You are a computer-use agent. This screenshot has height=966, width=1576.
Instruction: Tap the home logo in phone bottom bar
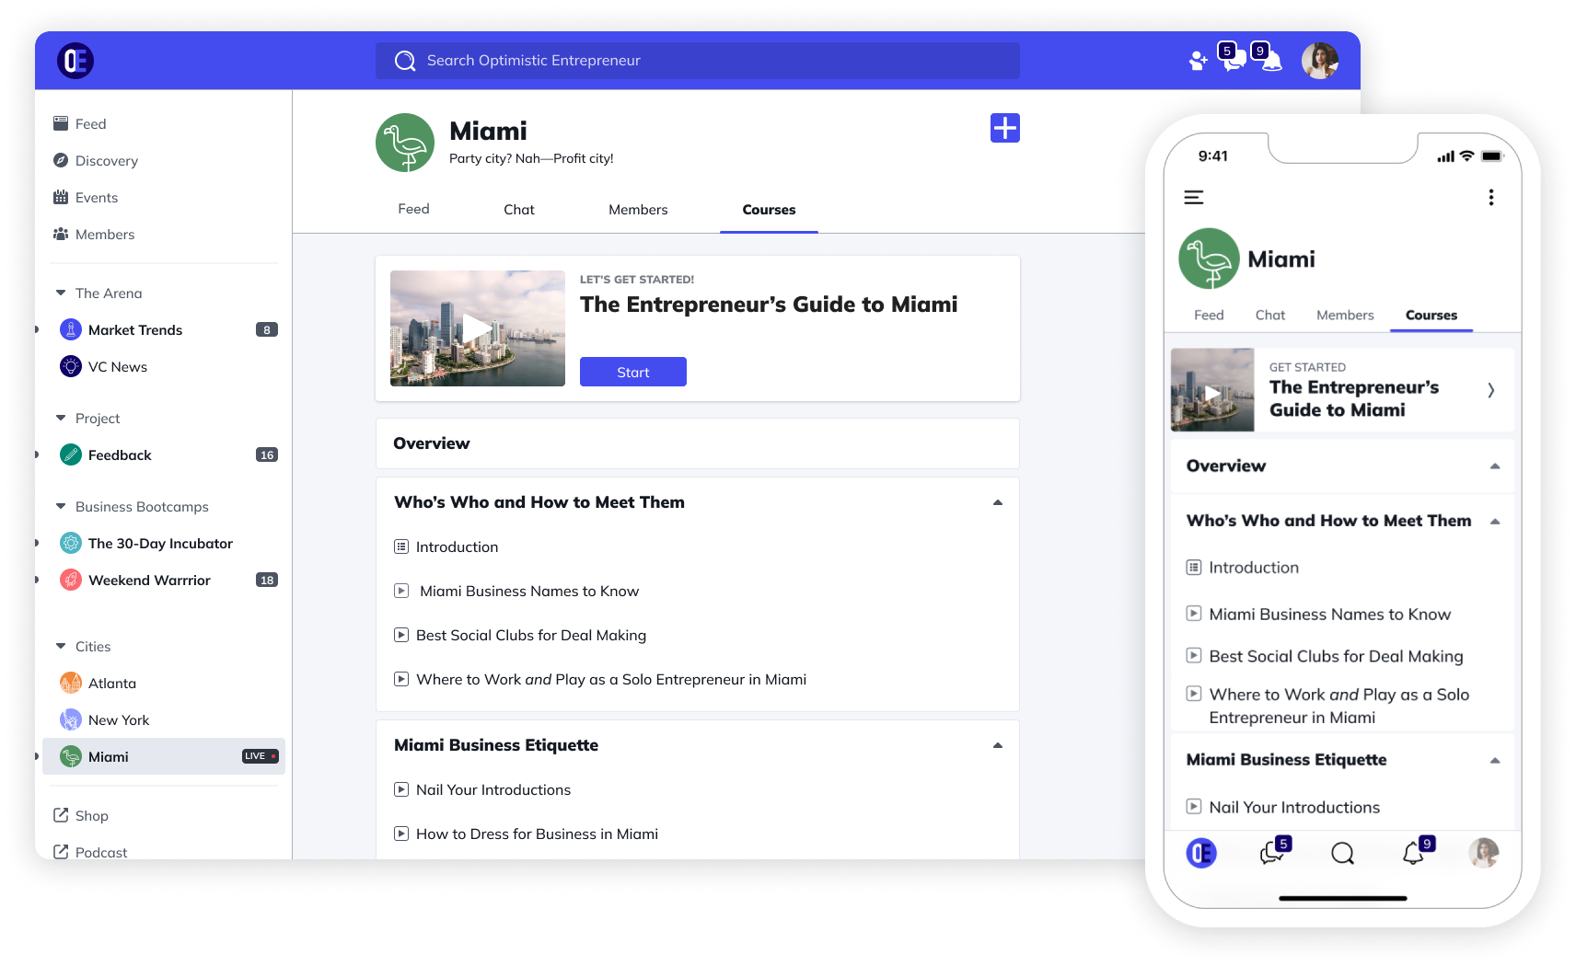pos(1201,854)
